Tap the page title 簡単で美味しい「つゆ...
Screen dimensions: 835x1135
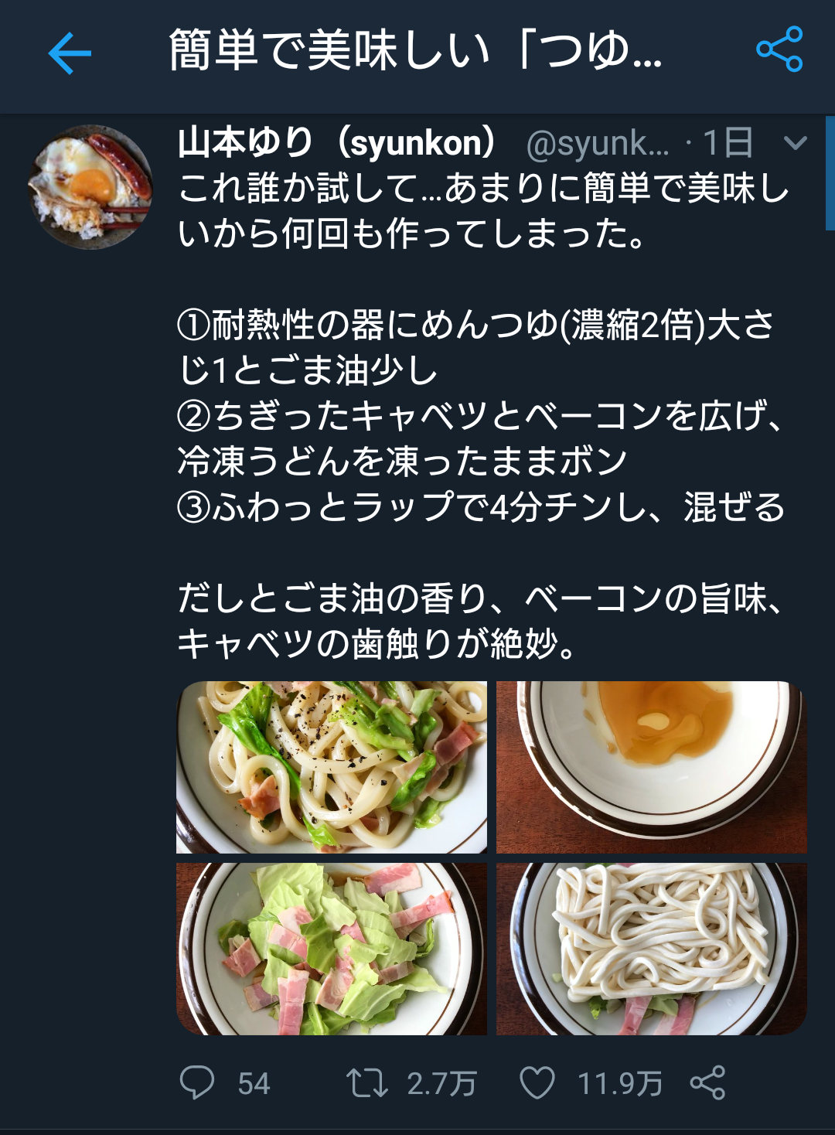point(416,50)
